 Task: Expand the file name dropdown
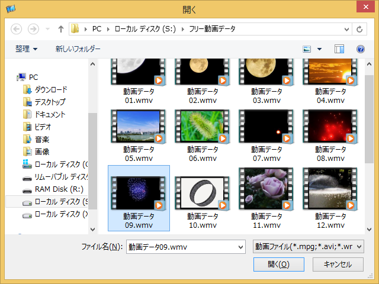(241, 247)
